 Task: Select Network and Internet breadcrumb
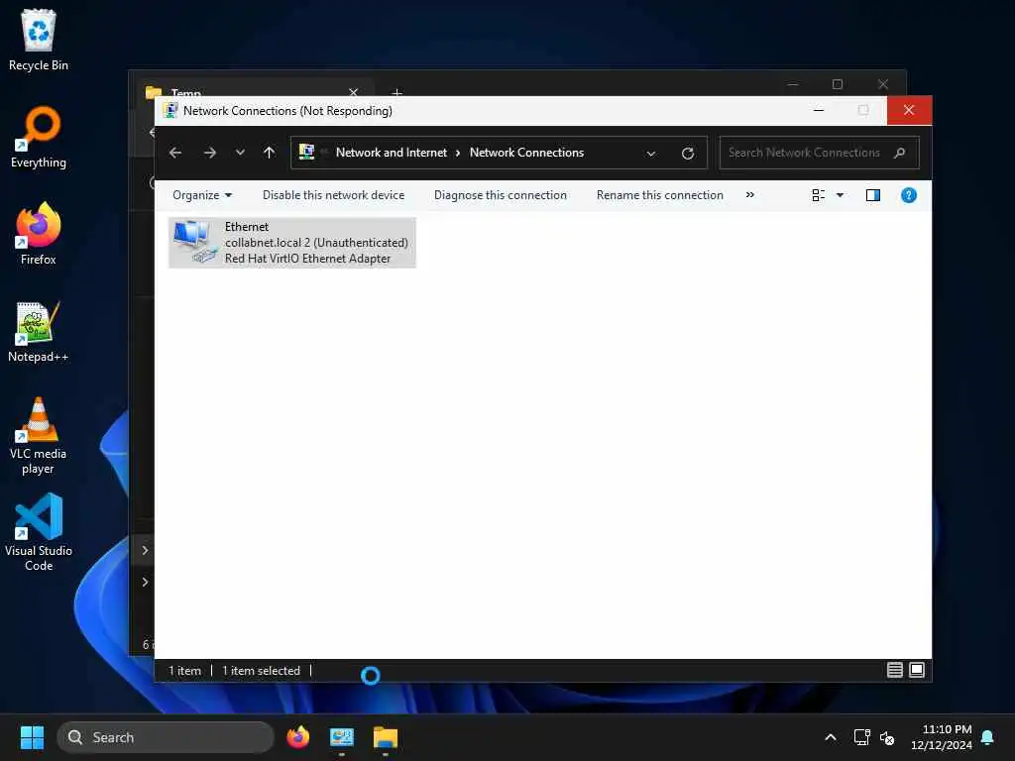(391, 153)
